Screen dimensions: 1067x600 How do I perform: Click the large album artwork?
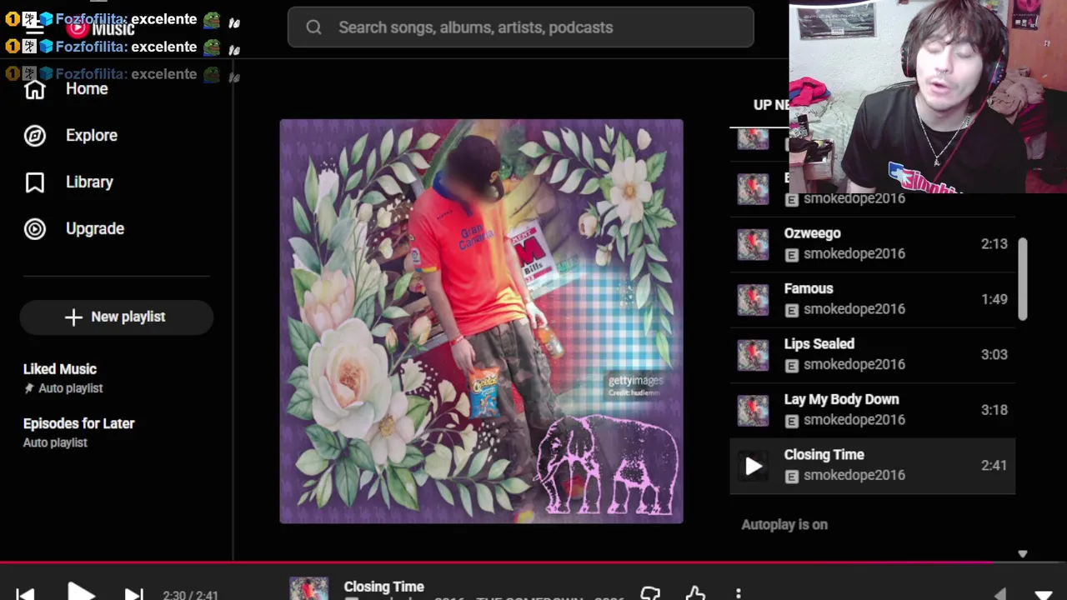(481, 322)
